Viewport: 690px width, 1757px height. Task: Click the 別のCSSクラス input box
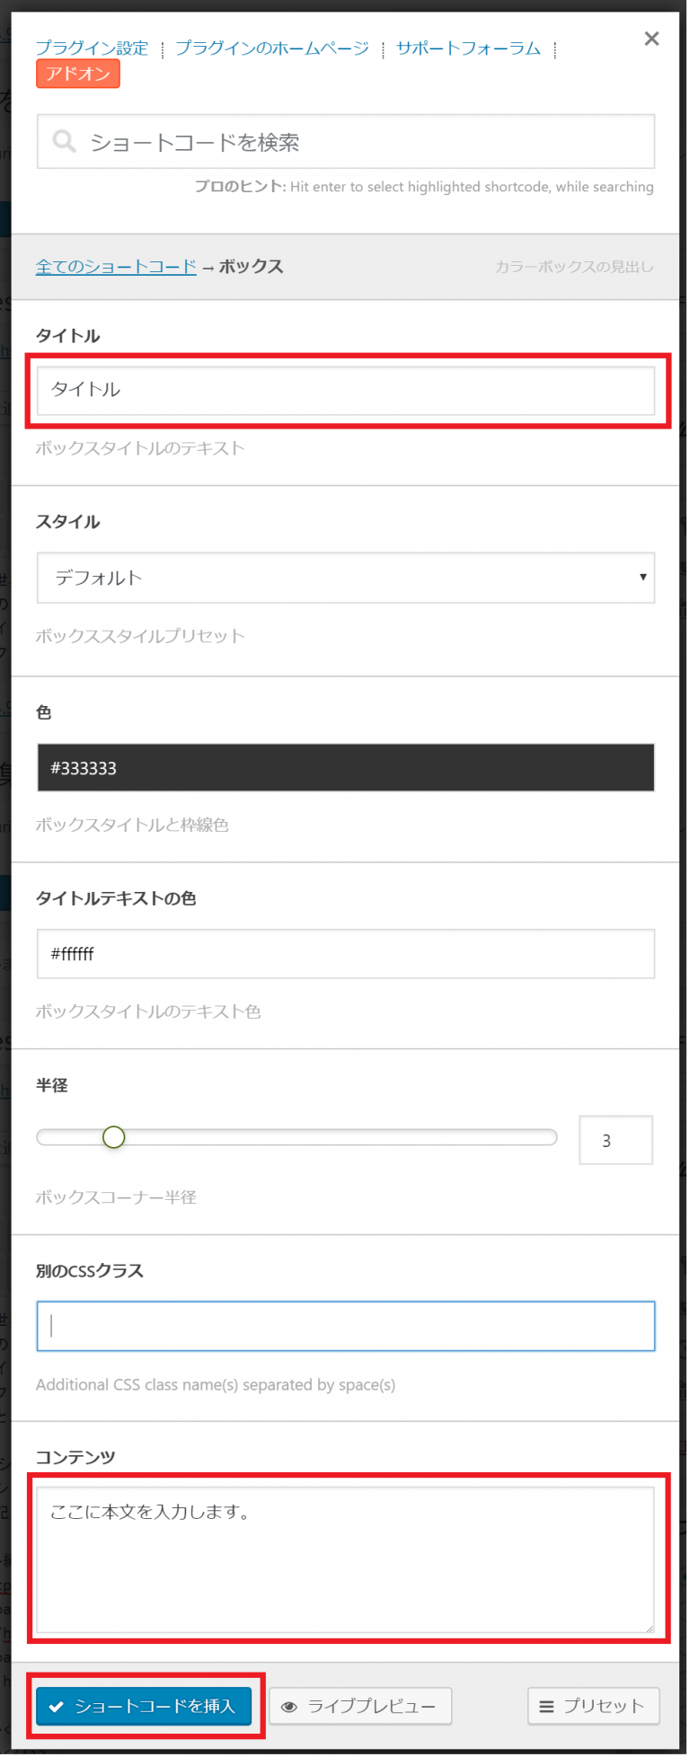[x=345, y=1326]
